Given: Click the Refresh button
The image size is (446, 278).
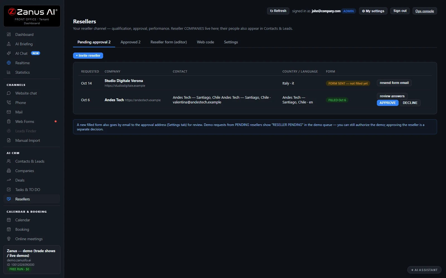Looking at the screenshot, I should (278, 11).
